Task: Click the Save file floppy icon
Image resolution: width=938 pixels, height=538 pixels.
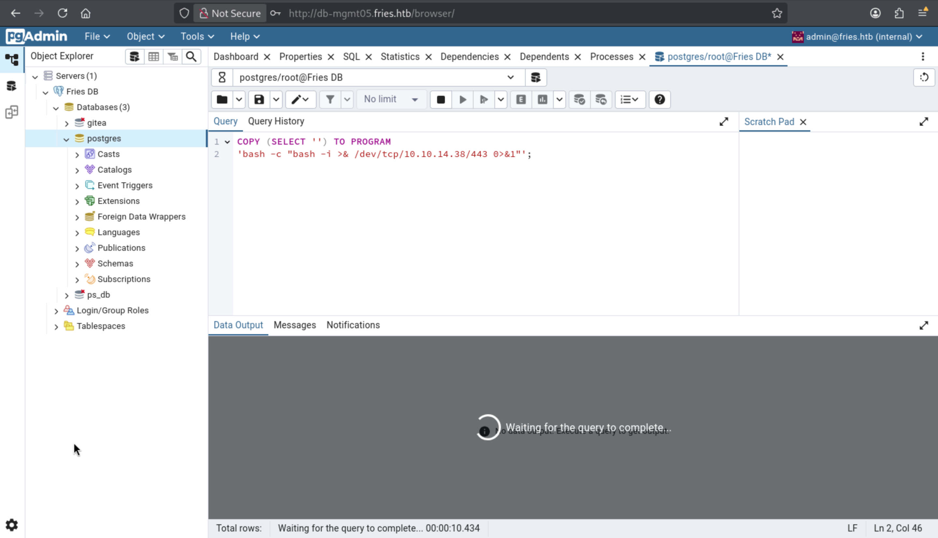Action: pos(259,99)
